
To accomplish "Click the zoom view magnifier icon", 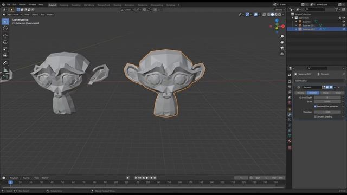I will click(x=282, y=36).
